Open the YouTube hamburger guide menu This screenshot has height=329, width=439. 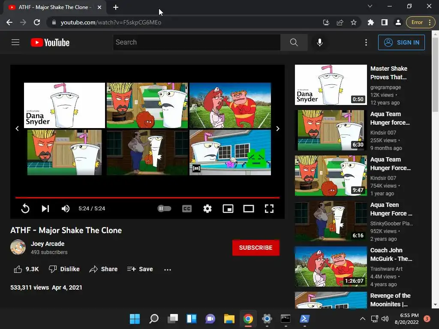[15, 42]
